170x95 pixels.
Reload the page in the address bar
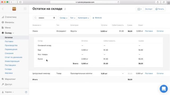118,2
